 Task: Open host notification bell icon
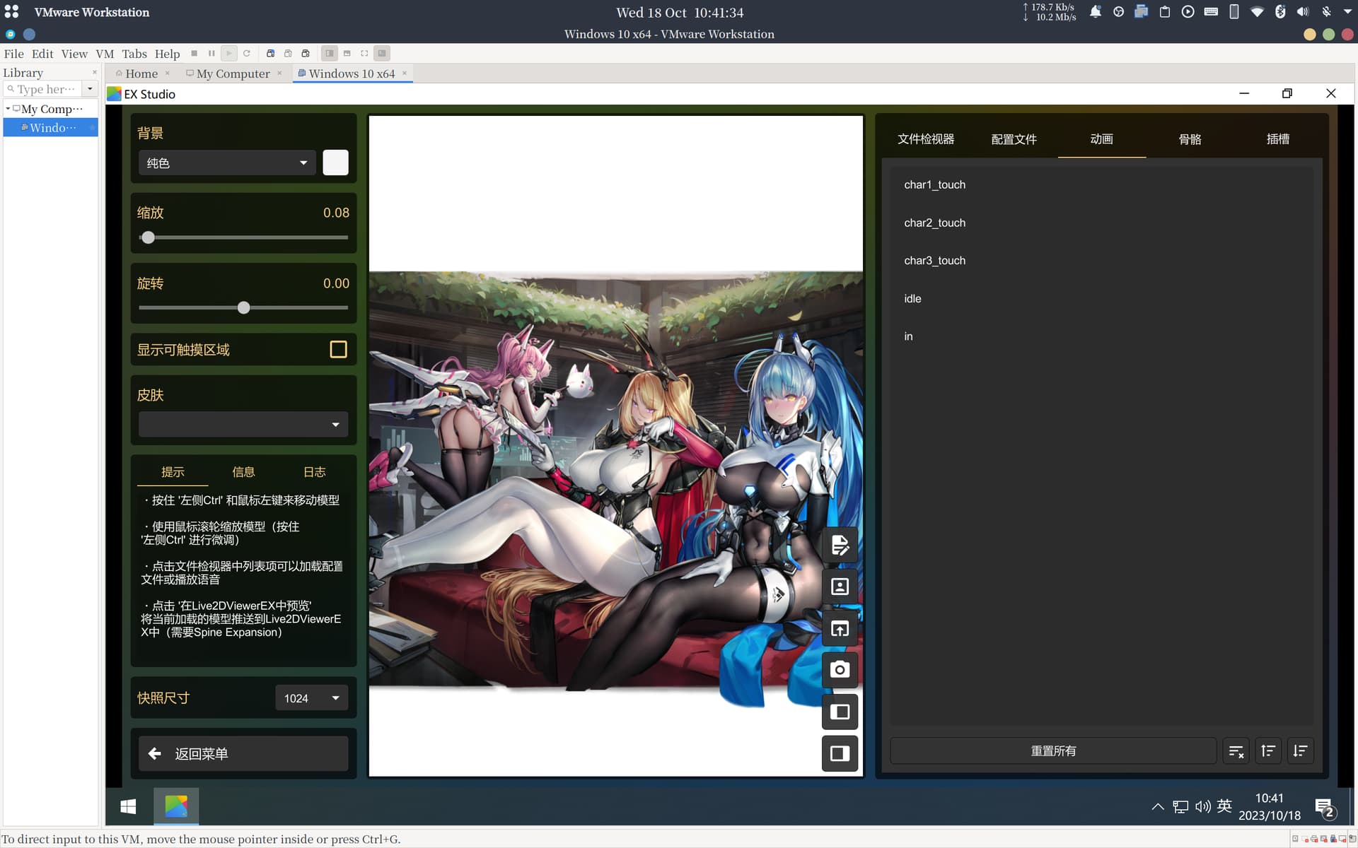tap(1095, 12)
